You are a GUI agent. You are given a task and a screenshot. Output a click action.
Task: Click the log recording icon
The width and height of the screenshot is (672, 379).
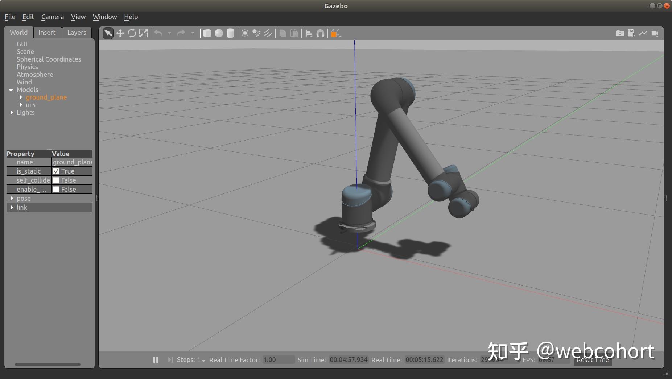pos(631,33)
